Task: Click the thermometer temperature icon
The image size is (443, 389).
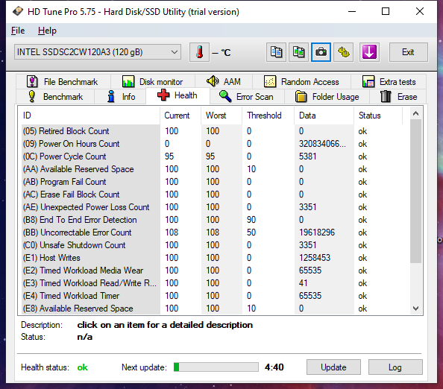Action: coord(199,52)
